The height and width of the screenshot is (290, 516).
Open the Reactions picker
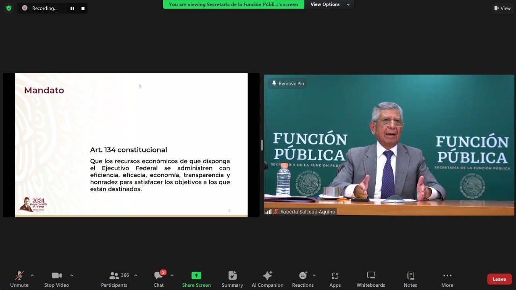click(303, 279)
